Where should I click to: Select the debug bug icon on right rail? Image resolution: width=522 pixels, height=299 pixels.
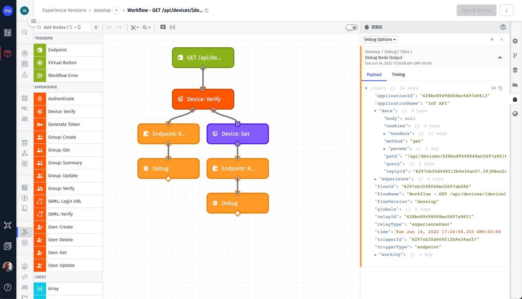click(x=515, y=99)
